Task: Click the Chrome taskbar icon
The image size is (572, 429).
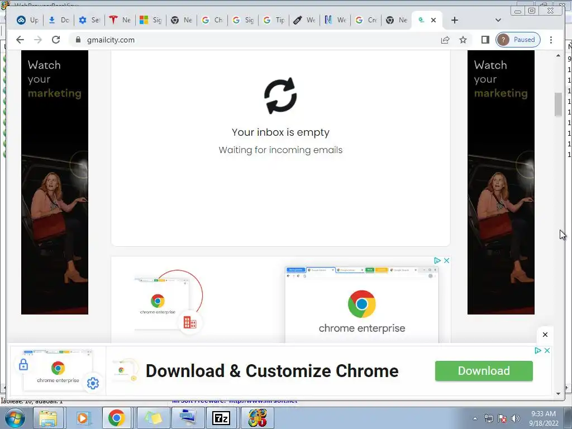Action: click(117, 418)
